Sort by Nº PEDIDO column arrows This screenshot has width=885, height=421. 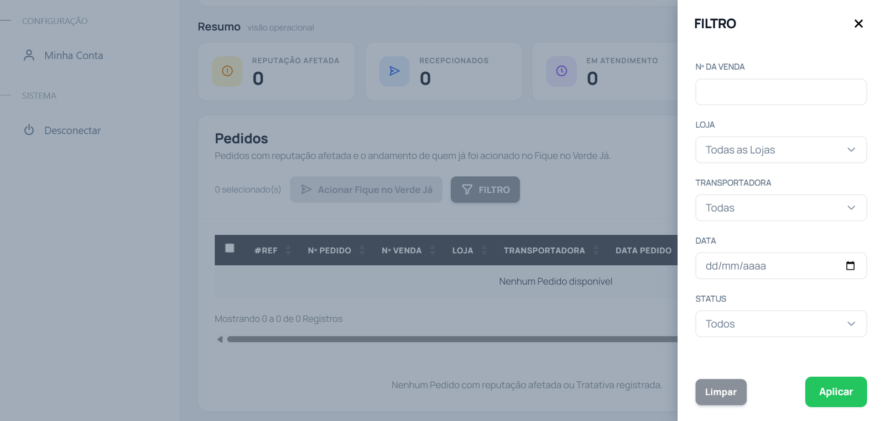[362, 250]
